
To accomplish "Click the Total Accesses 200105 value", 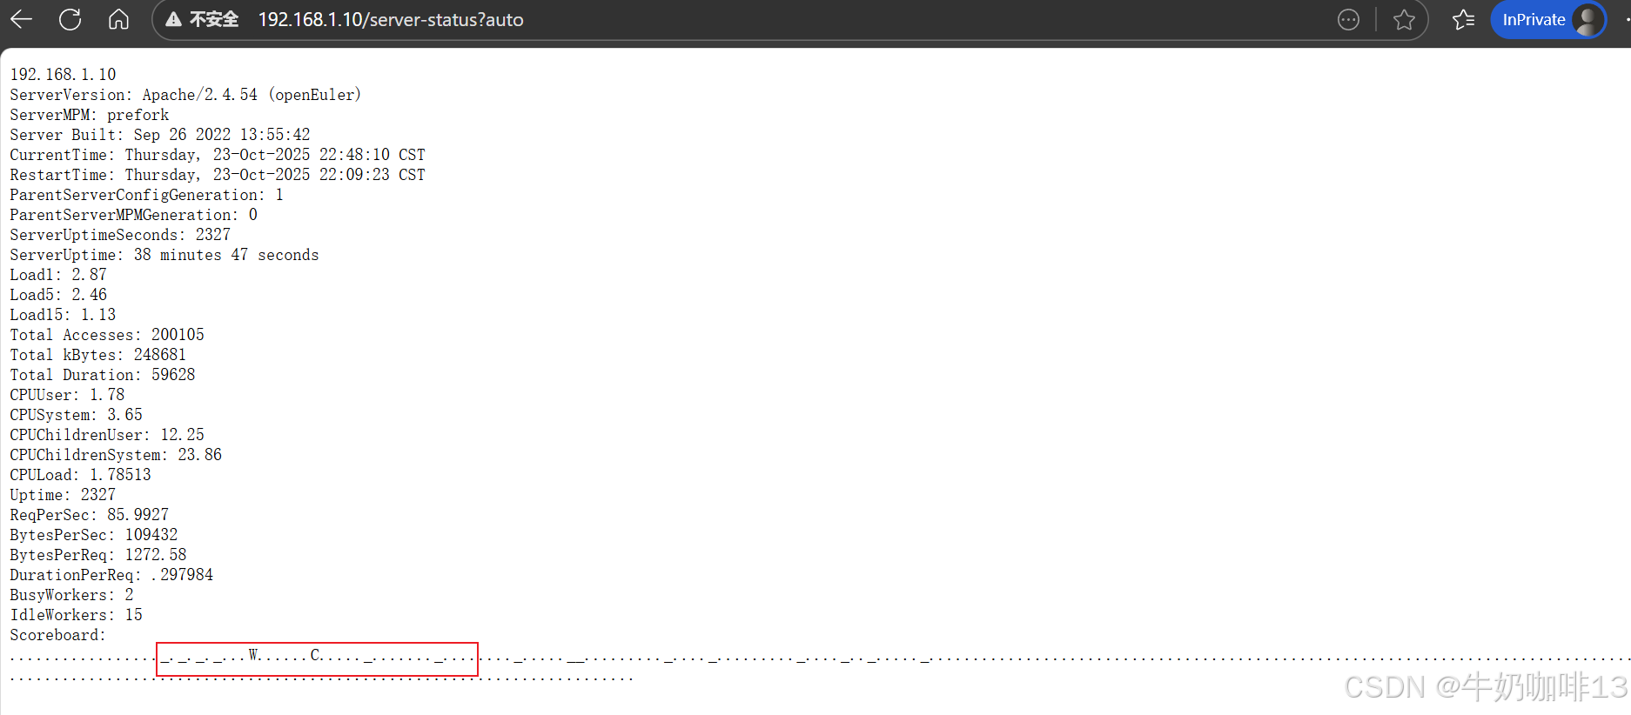I will (x=178, y=335).
